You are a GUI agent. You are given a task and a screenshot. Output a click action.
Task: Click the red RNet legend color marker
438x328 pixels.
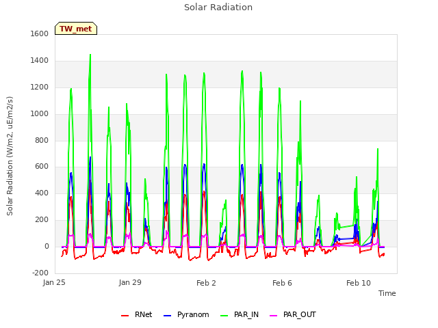tap(125, 316)
